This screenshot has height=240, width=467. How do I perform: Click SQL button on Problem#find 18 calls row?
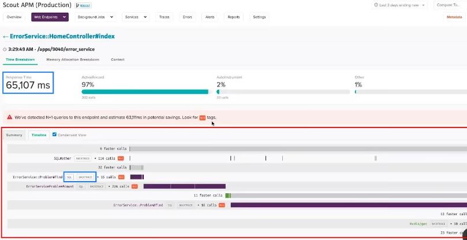[170, 205]
